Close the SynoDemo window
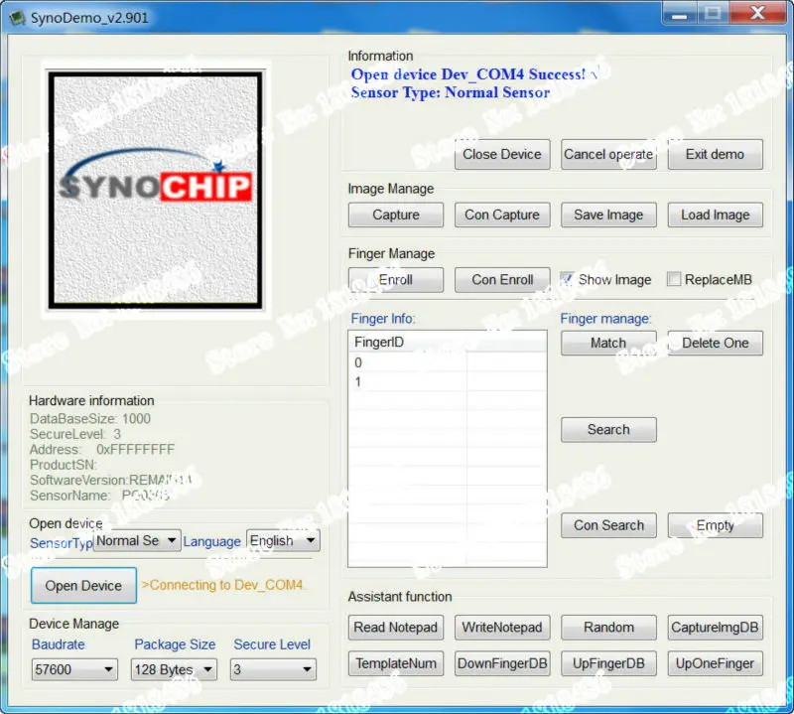Image resolution: width=794 pixels, height=714 pixels. pos(757,13)
